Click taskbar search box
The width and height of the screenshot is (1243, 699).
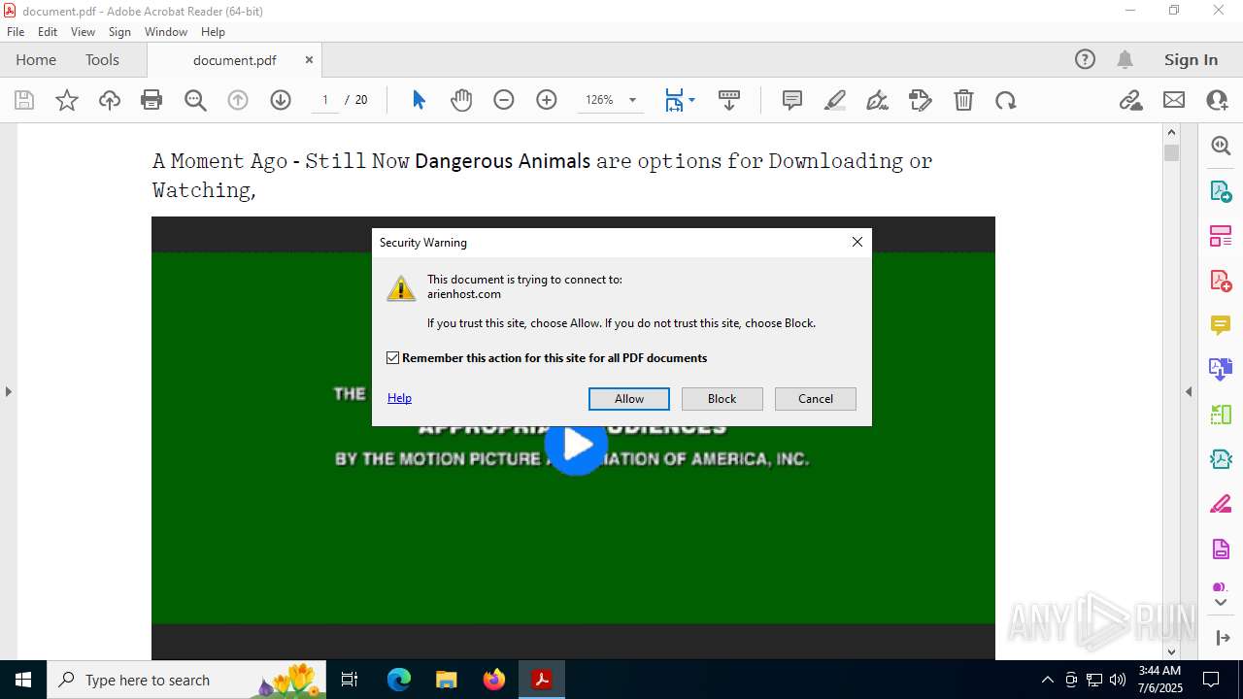tap(186, 680)
